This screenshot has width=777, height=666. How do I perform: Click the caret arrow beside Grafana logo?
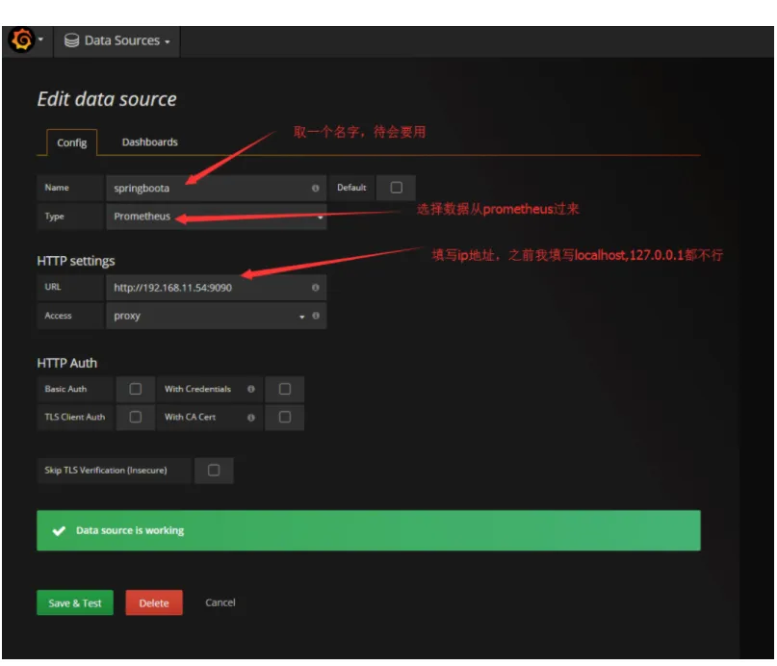pos(41,39)
